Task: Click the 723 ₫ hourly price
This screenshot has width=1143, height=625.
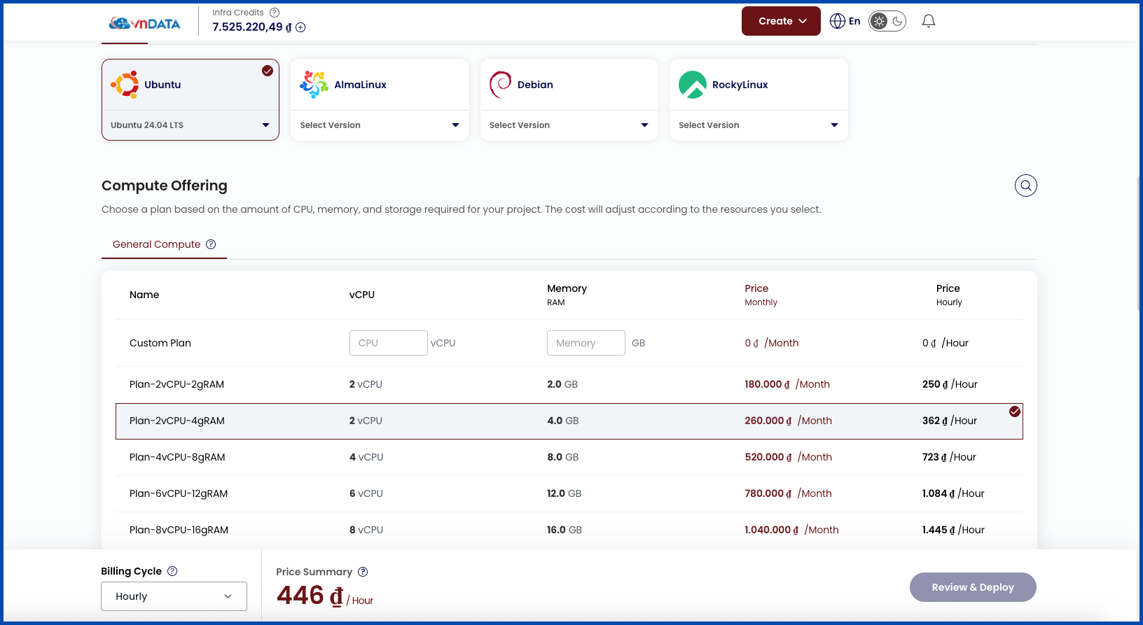Action: [x=934, y=457]
